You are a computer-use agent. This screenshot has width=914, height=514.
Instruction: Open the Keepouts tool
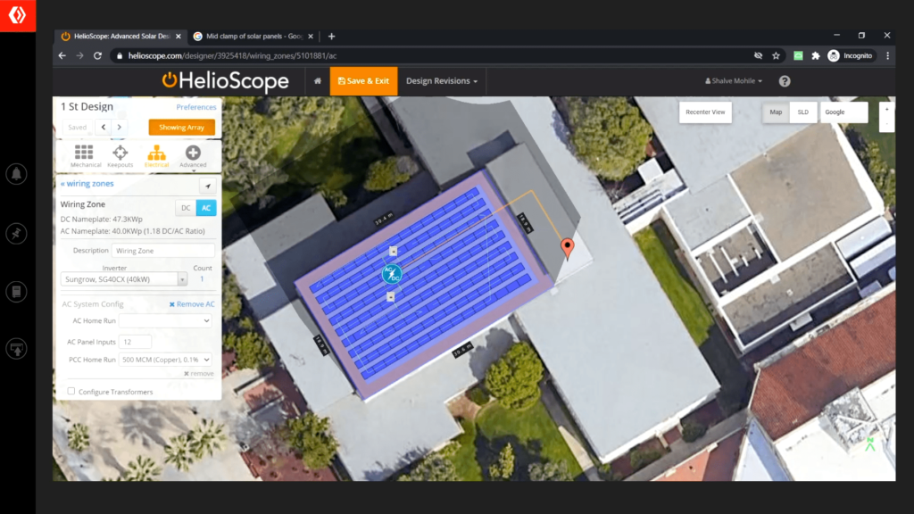pos(120,153)
